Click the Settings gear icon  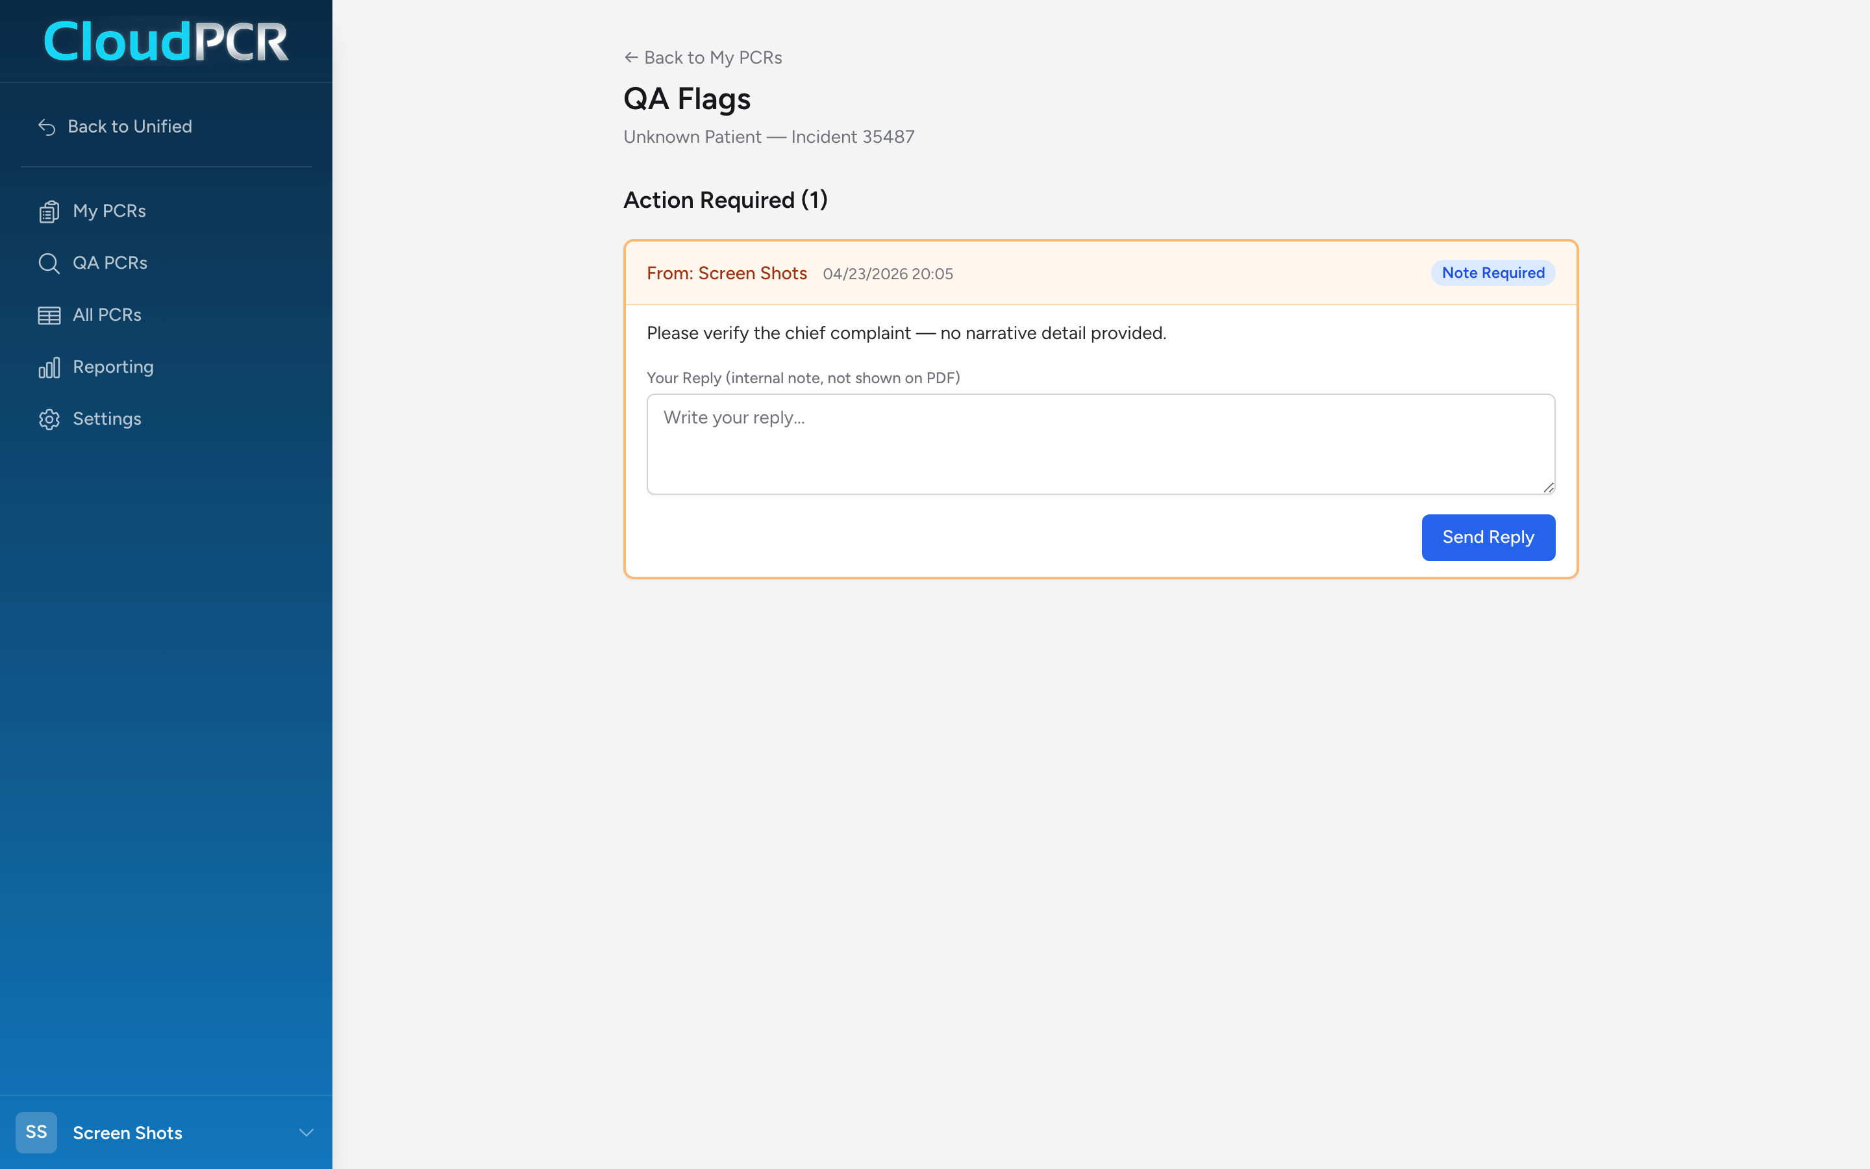49,419
